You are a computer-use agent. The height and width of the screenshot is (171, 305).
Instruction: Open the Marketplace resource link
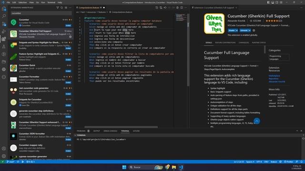pos(274,76)
